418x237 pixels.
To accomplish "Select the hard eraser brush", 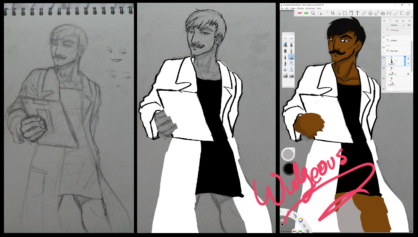I will 285,75.
